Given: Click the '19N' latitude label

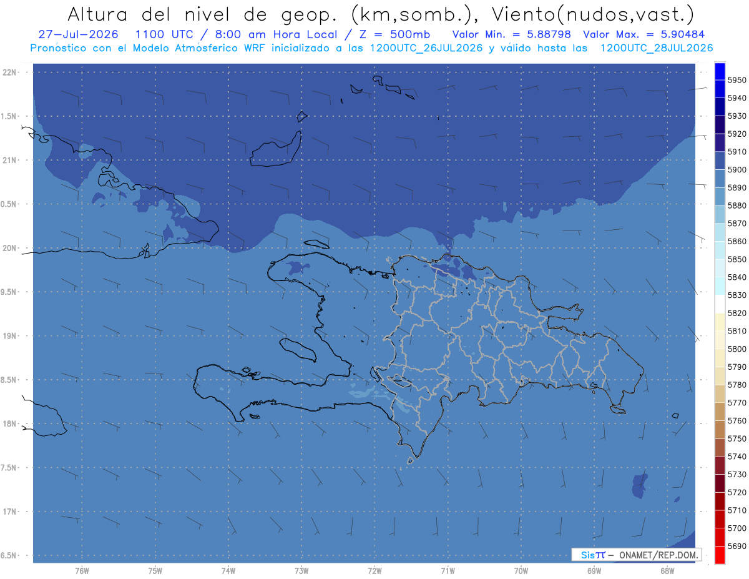Looking at the screenshot, I should [x=10, y=336].
